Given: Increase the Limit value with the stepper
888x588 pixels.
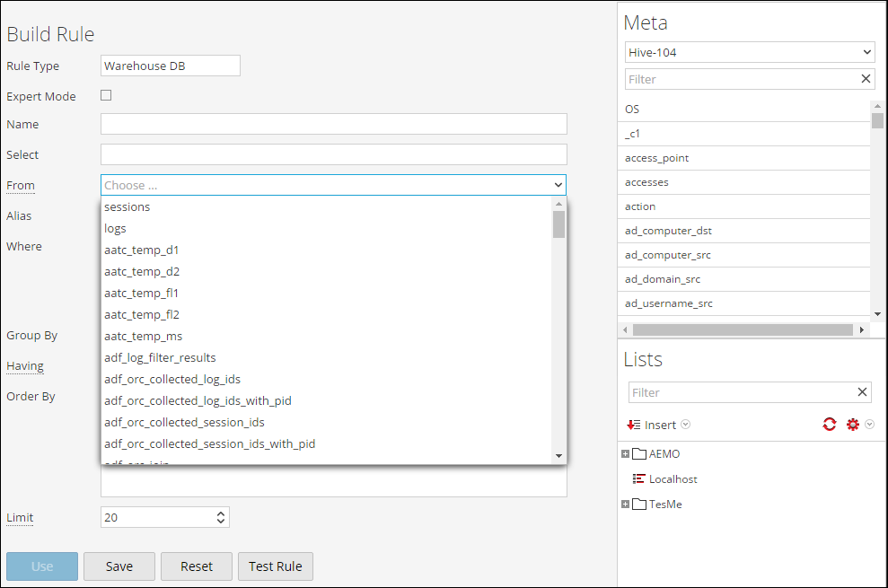Looking at the screenshot, I should click(222, 513).
